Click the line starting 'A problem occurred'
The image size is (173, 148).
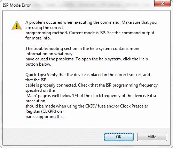pyautogui.click(x=91, y=22)
